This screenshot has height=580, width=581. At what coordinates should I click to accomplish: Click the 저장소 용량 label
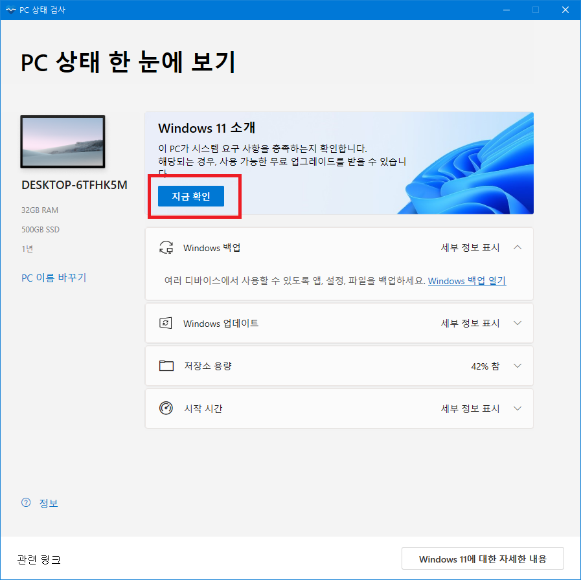(208, 366)
